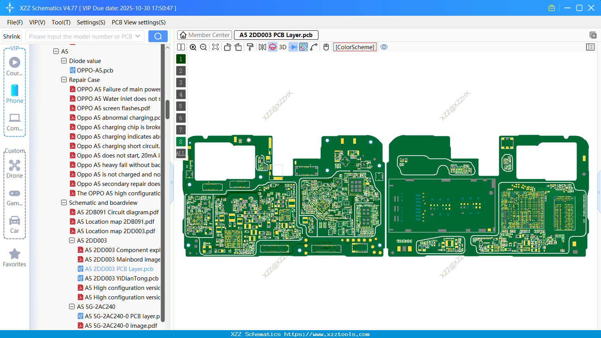Image resolution: width=601 pixels, height=338 pixels.
Task: Select the Phone category in sidebar
Action: [x=15, y=94]
